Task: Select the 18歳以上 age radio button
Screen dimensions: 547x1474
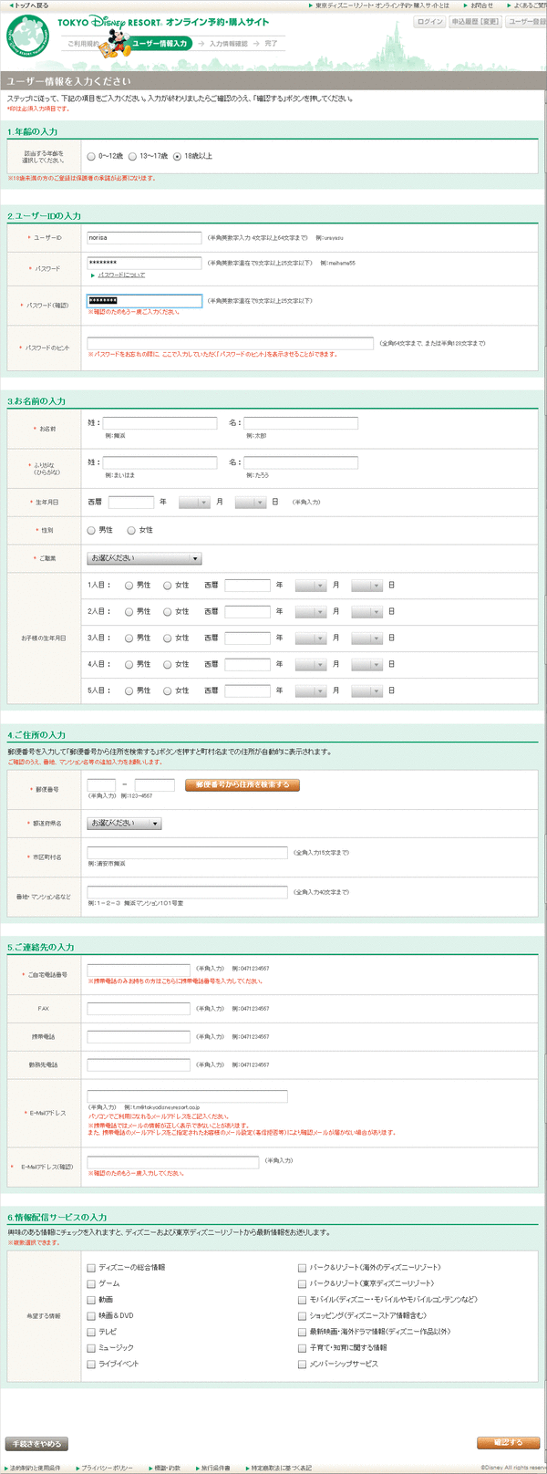Action: tap(177, 157)
